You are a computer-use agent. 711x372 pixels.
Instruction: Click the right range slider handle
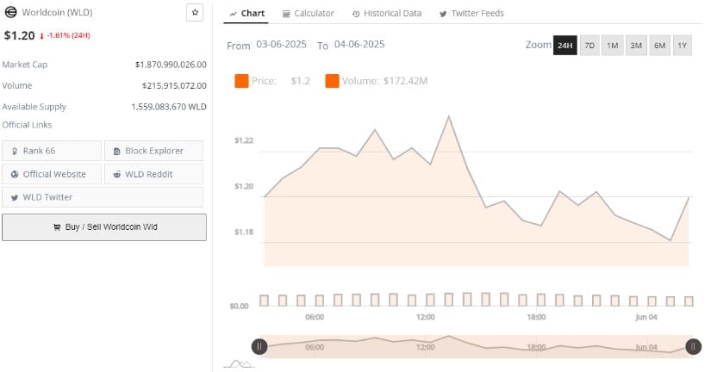click(693, 346)
